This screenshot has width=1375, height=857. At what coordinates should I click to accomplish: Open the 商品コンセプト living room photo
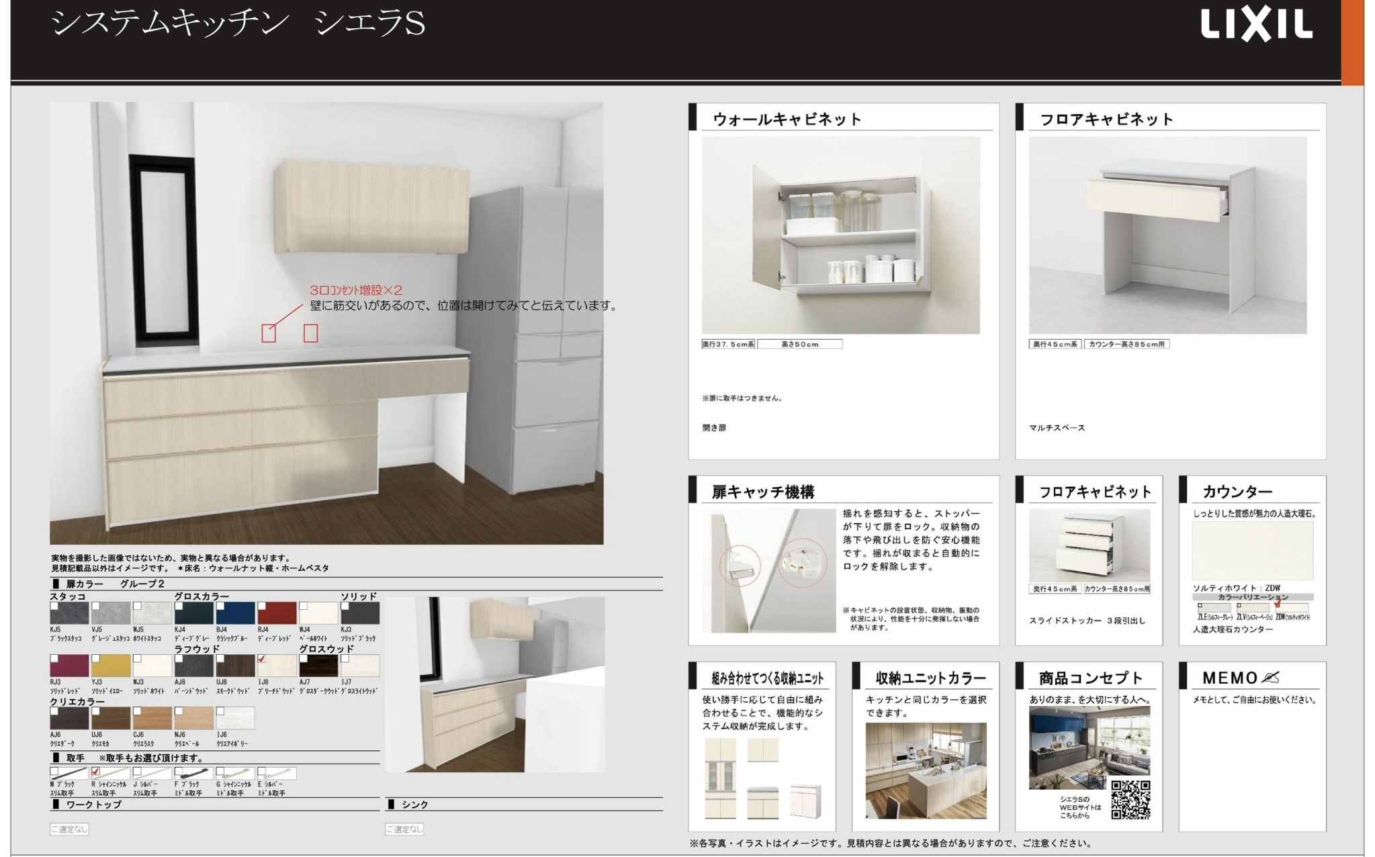tap(1090, 748)
